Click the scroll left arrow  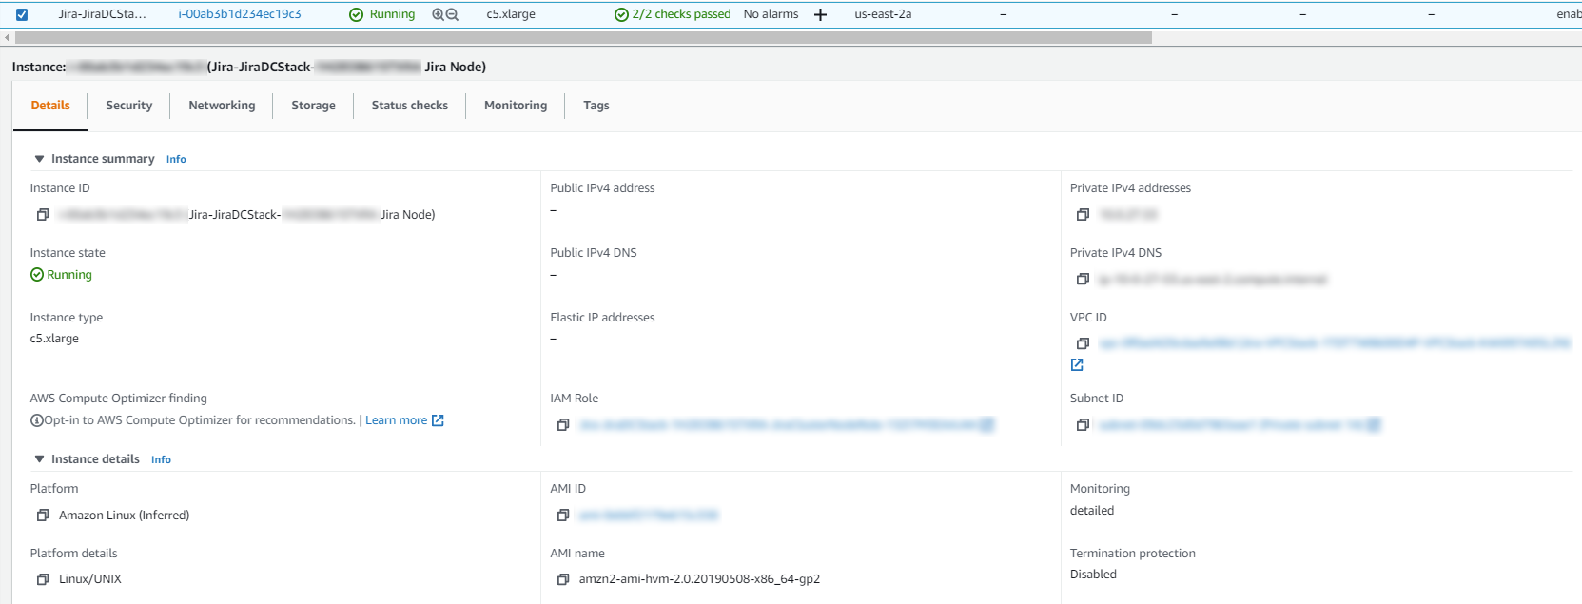pos(7,38)
